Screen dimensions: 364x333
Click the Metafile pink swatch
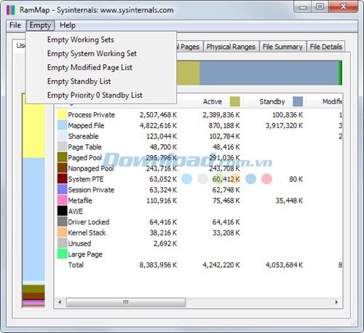62,200
